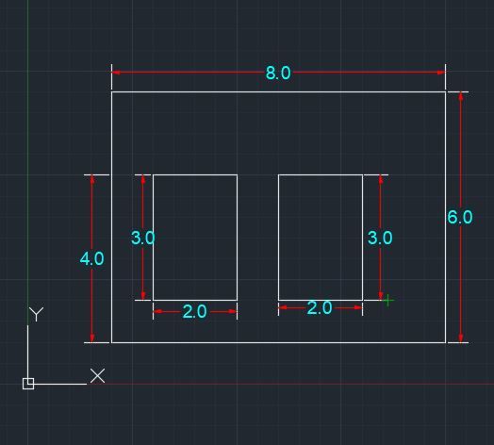Click the Y axis label of UCS icon
The image size is (494, 445).
pos(36,314)
